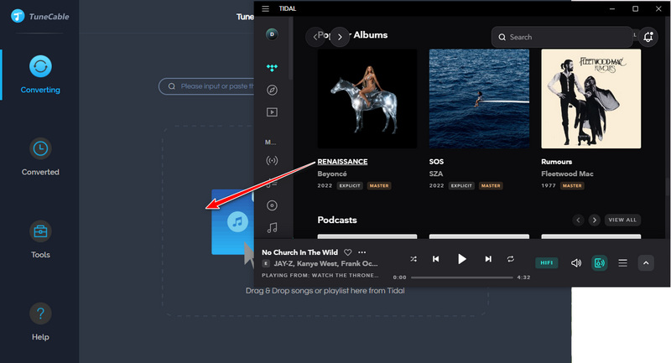
Task: Add No Church In The Wild to favorites
Action: click(x=348, y=252)
